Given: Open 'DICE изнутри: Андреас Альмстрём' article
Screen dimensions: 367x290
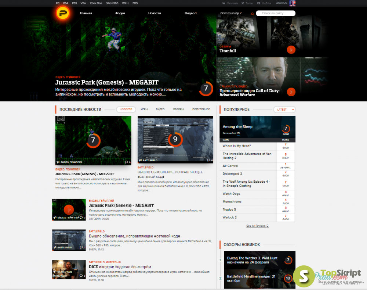Looking at the screenshot, I should (x=120, y=267).
